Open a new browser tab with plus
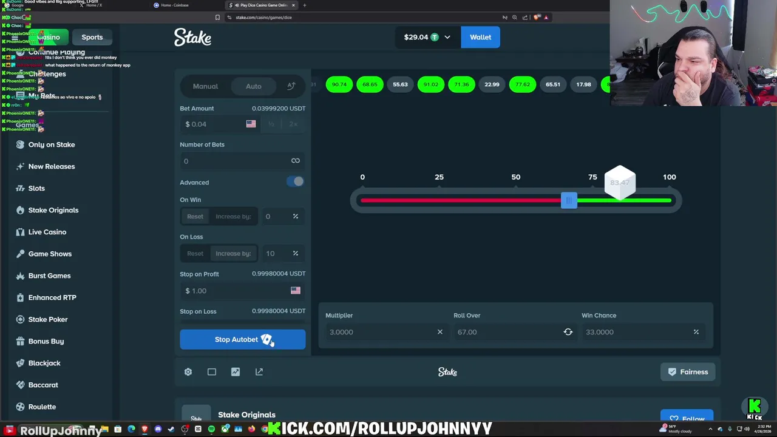 (x=305, y=5)
